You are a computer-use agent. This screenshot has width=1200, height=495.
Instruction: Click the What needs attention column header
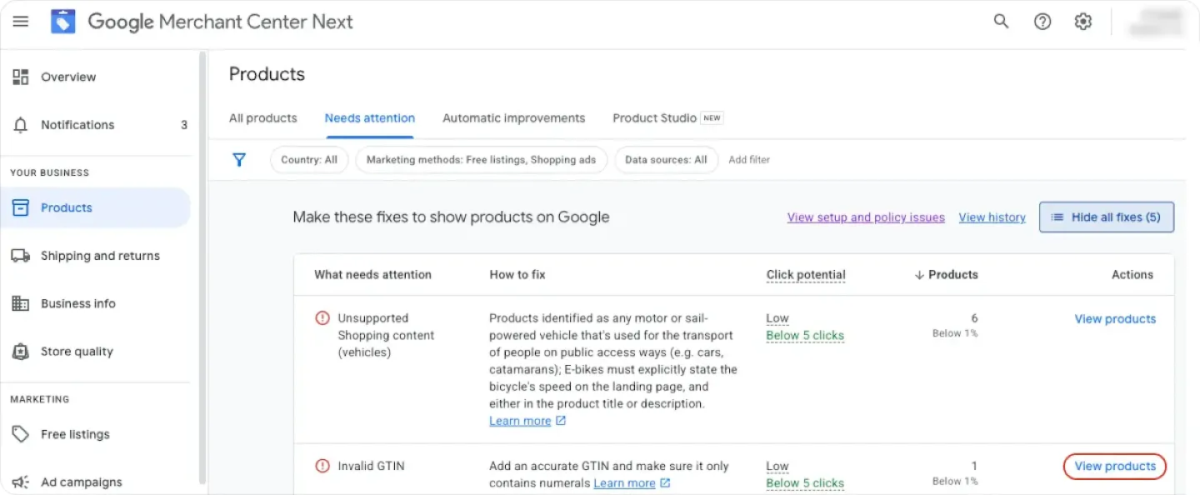coord(372,275)
